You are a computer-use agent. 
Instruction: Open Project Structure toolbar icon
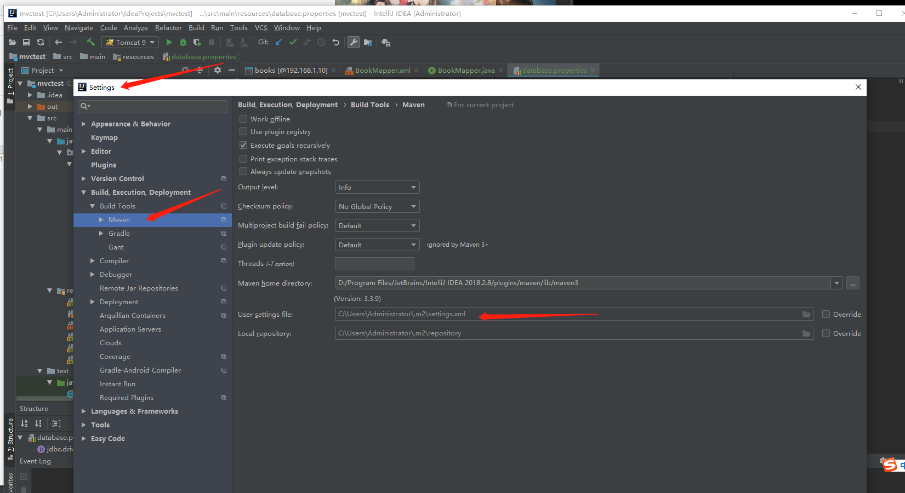(368, 42)
